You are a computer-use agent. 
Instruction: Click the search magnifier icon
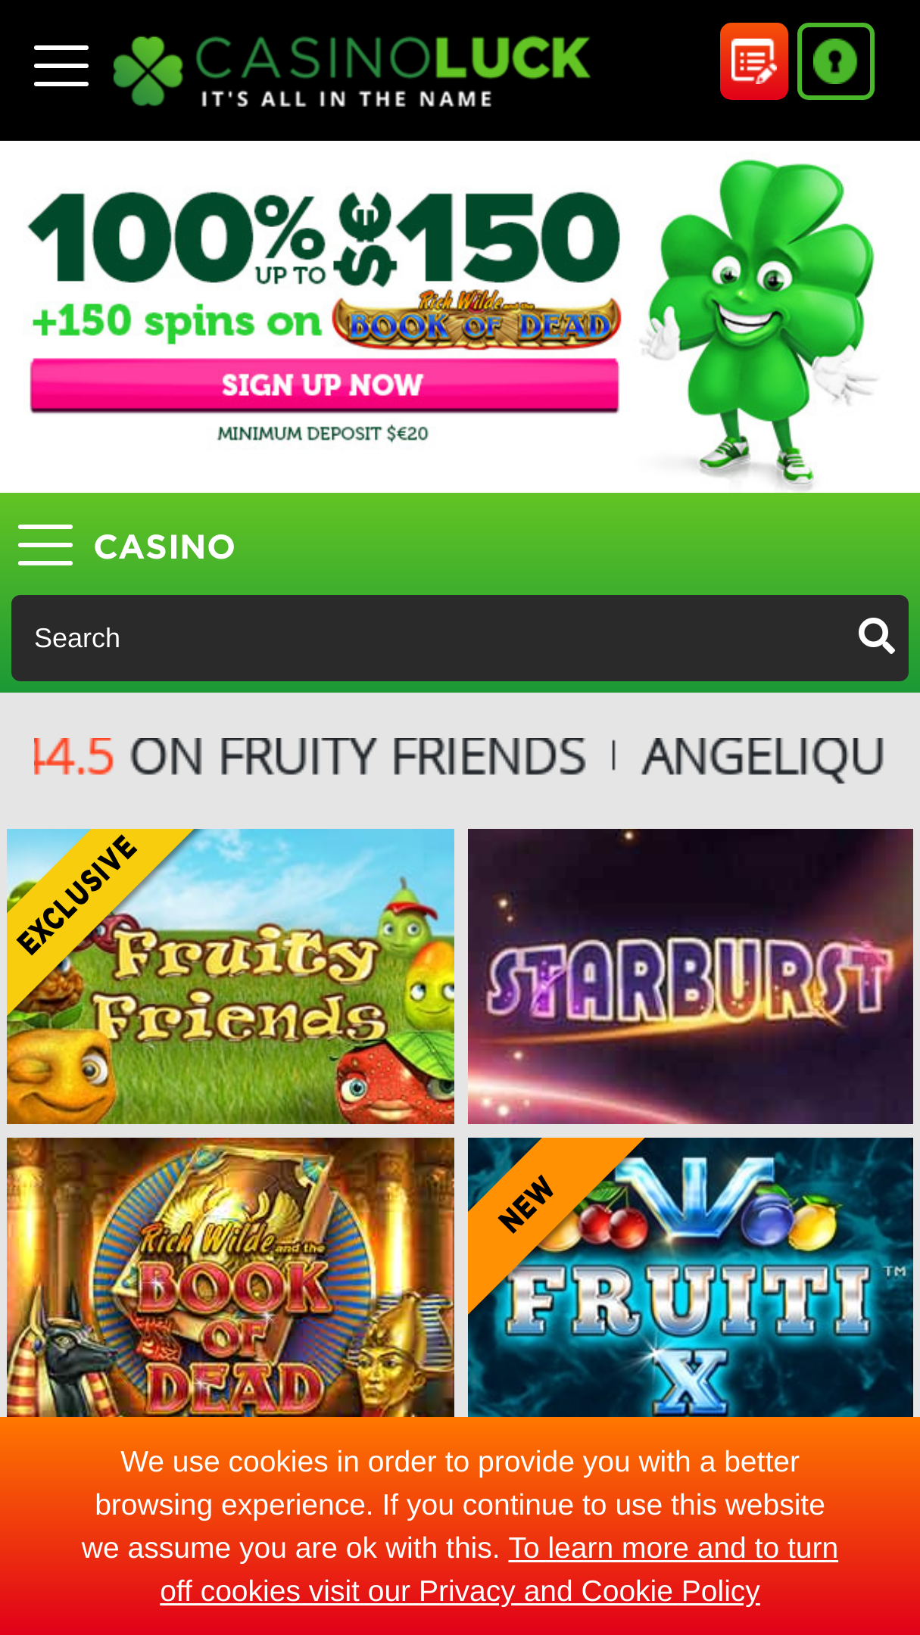pos(876,637)
